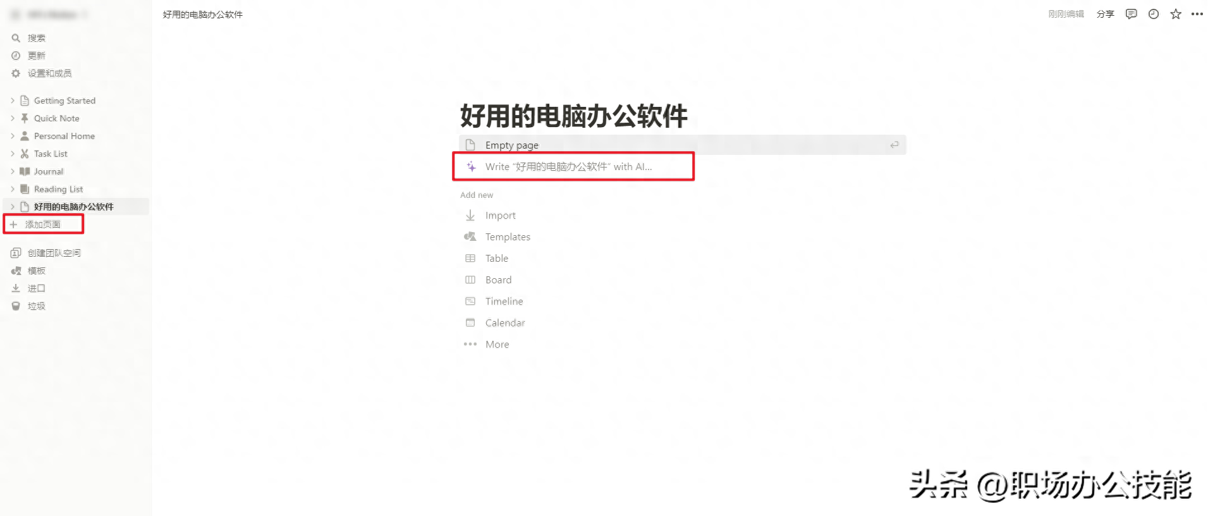Screen dimensions: 1208x516
Task: Click the updates clock icon
Action: pyautogui.click(x=16, y=56)
